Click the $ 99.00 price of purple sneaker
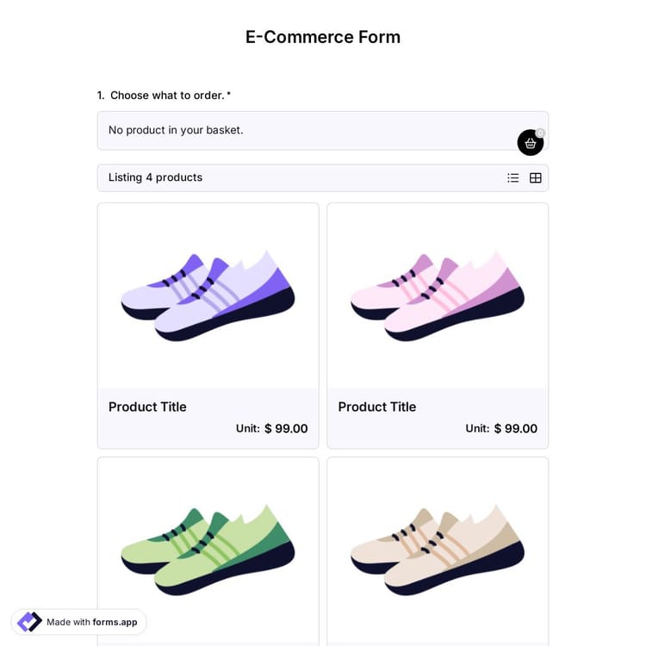Image resolution: width=646 pixels, height=646 pixels. [x=286, y=428]
